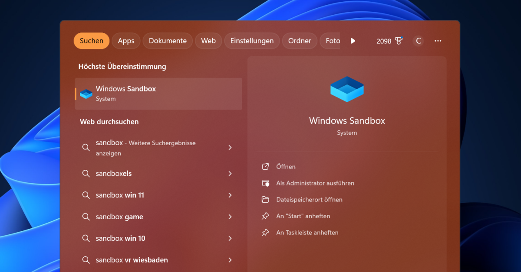
Task: Click the Öffnen open icon
Action: 265,167
